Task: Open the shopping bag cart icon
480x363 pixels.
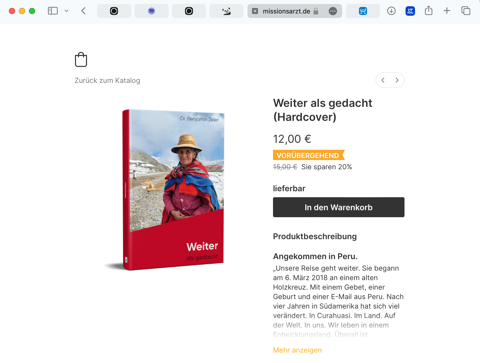Action: [x=81, y=59]
